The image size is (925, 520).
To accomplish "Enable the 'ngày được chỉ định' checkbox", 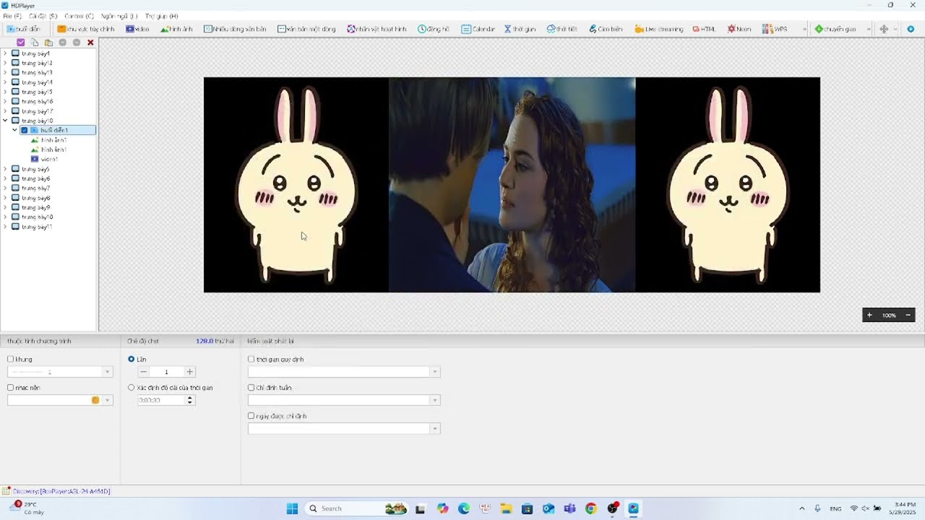I will [x=251, y=416].
